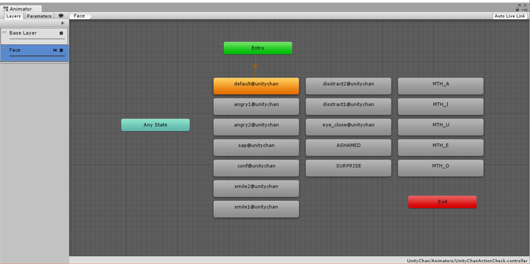
Task: Select the angry1@unitychan state
Action: click(x=256, y=107)
